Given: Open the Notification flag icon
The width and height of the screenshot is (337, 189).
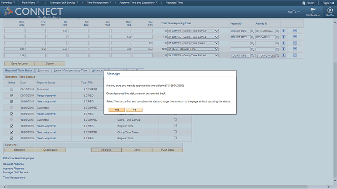Looking at the screenshot, I should pos(313,10).
